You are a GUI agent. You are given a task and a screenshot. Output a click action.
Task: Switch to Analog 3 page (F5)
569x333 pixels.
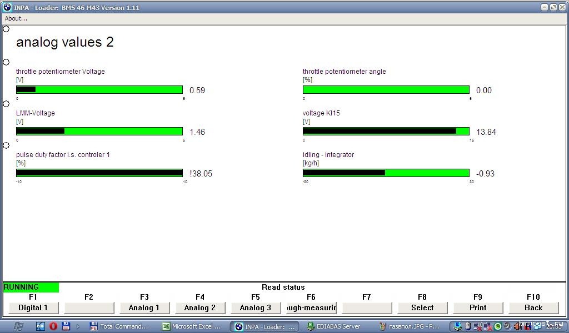255,307
